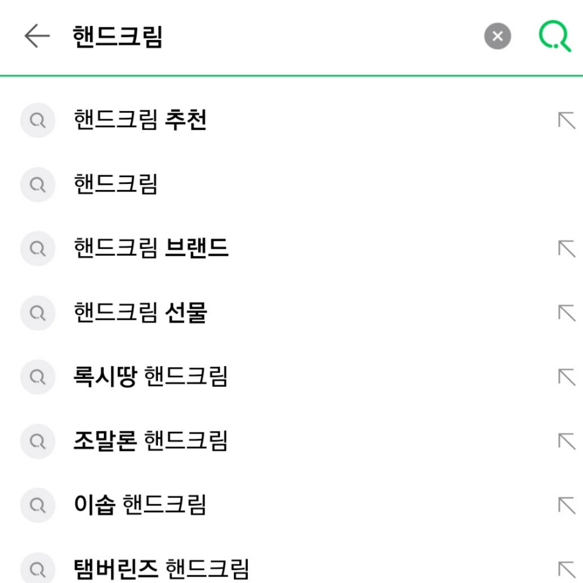Click the magnifier icon beside 조말론 핸드크림
This screenshot has height=583, width=583.
tap(38, 440)
